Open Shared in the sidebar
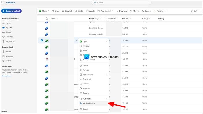 pyautogui.click(x=7, y=32)
